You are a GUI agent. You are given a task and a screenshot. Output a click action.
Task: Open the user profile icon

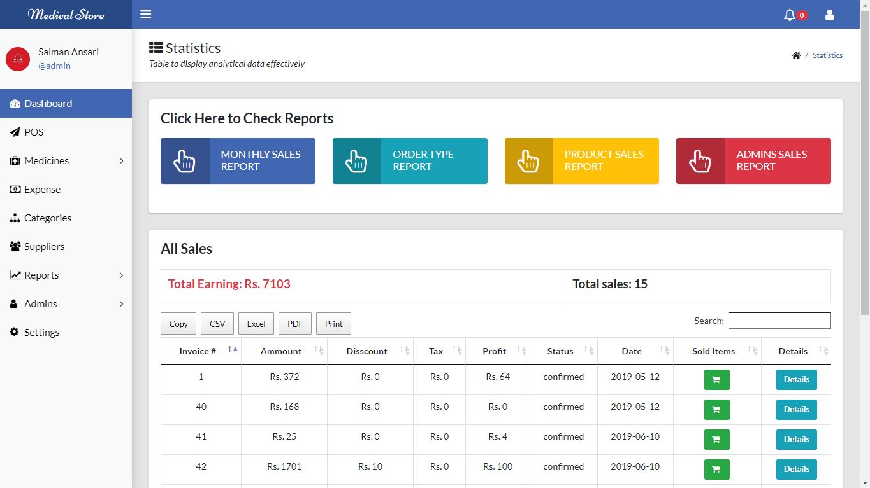pos(829,15)
